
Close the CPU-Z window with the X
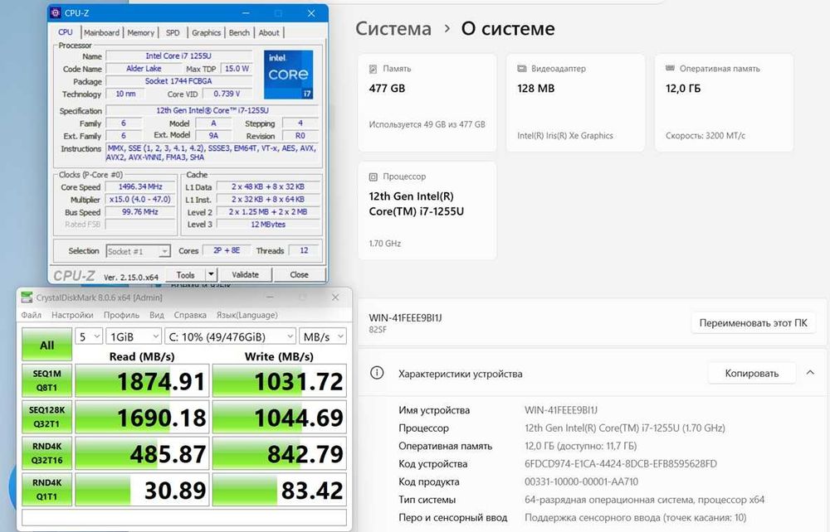point(311,13)
